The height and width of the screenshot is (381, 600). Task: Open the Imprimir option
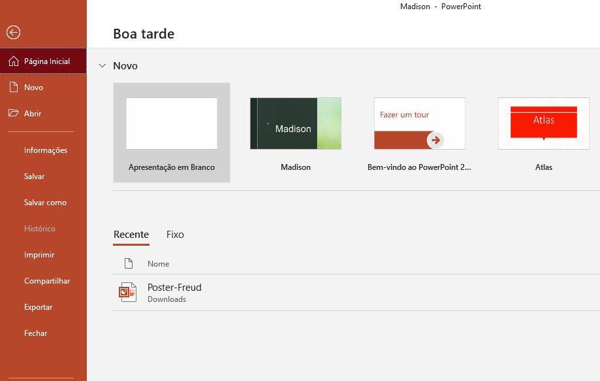pos(39,255)
